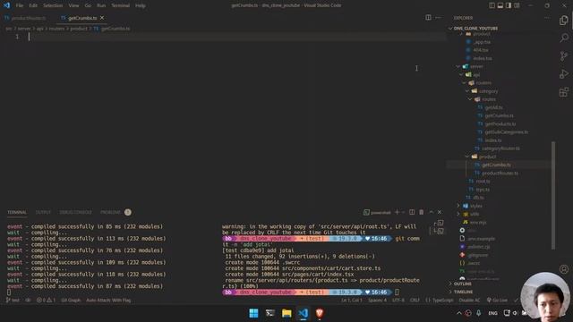This screenshot has height=322, width=573.
Task: Open Run and Debug view
Action: click(564, 73)
